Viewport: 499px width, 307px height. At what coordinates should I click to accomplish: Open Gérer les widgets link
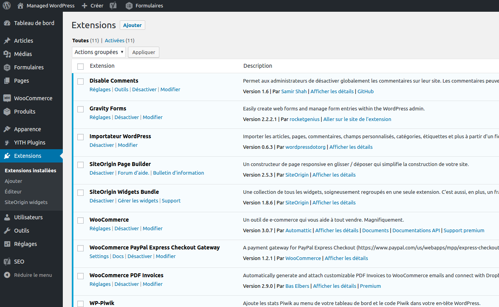(x=138, y=201)
